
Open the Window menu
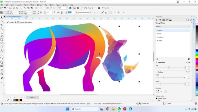coord(65,5)
